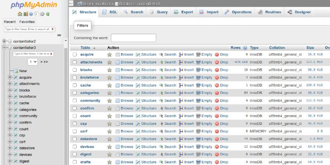This screenshot has width=330, height=165.
Task: Open the Favorites button in sidebar
Action: click(x=27, y=21)
